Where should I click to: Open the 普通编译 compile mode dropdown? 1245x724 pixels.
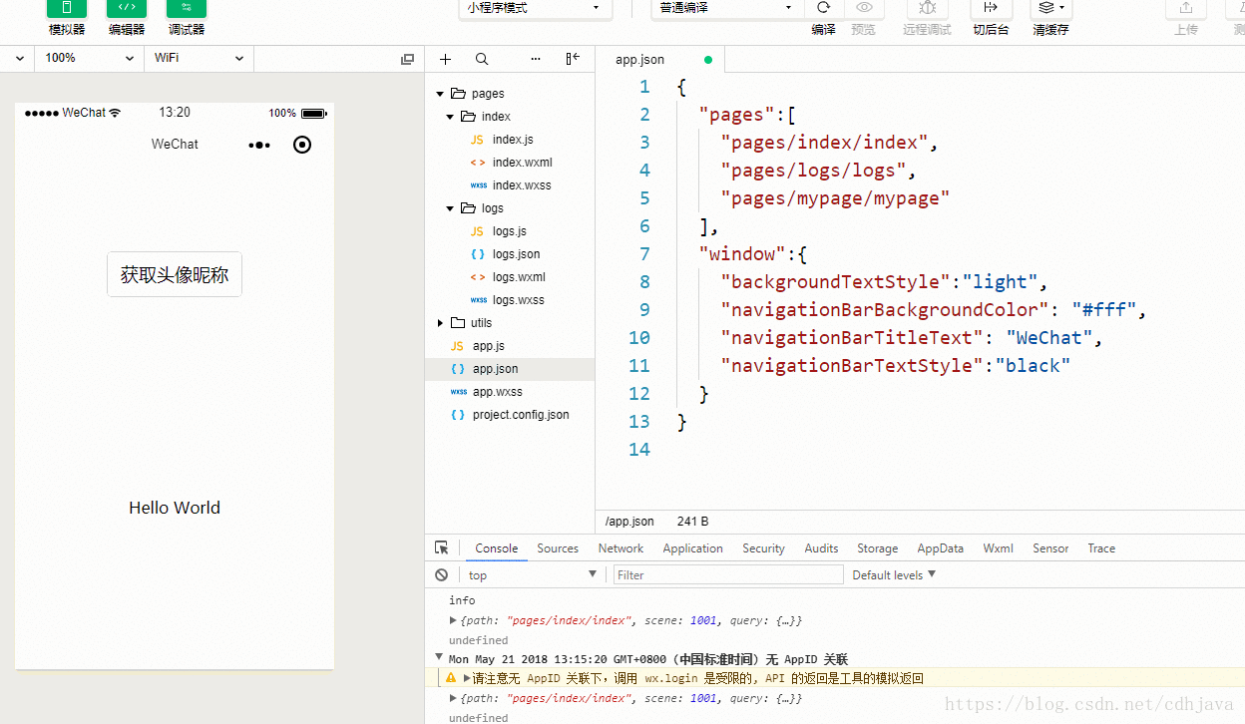[x=727, y=8]
